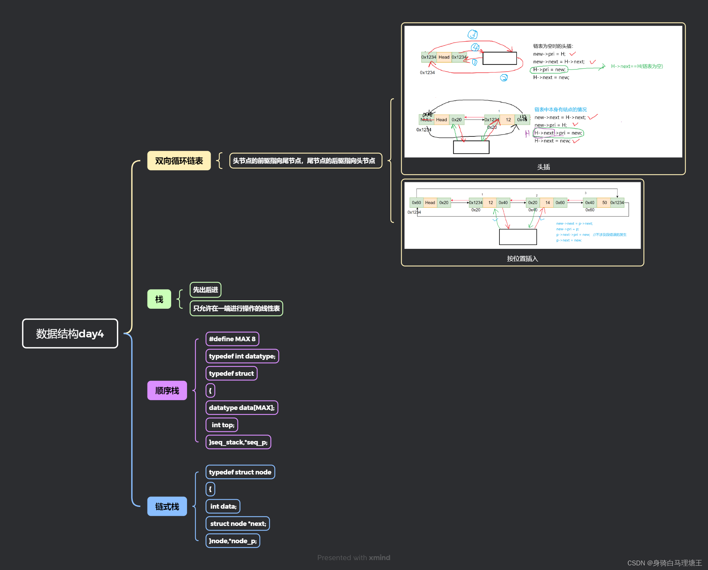Click the }node,*node_p; node
This screenshot has height=570, width=708.
click(x=233, y=541)
